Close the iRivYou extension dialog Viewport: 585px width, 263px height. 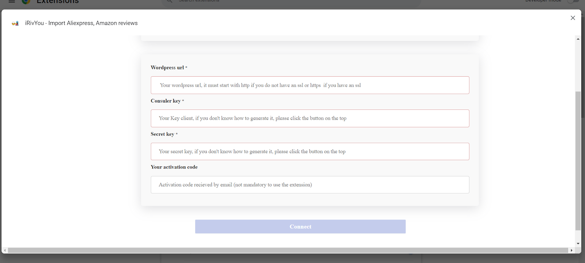click(x=573, y=18)
